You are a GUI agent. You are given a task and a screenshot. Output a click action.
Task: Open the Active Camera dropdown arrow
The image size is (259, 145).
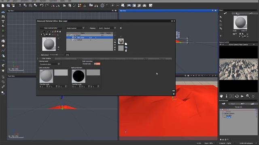(254, 45)
